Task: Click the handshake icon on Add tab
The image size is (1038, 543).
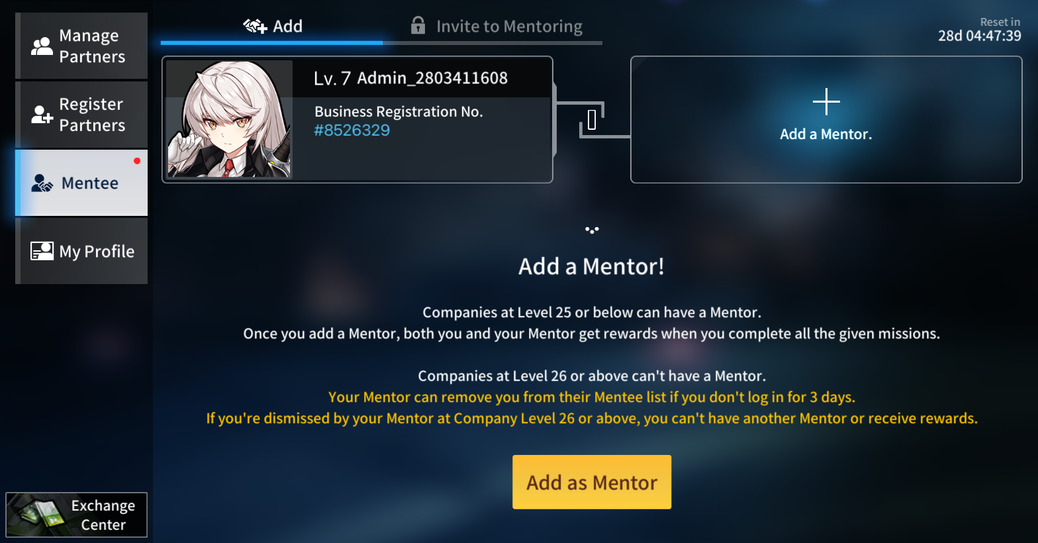Action: [255, 26]
